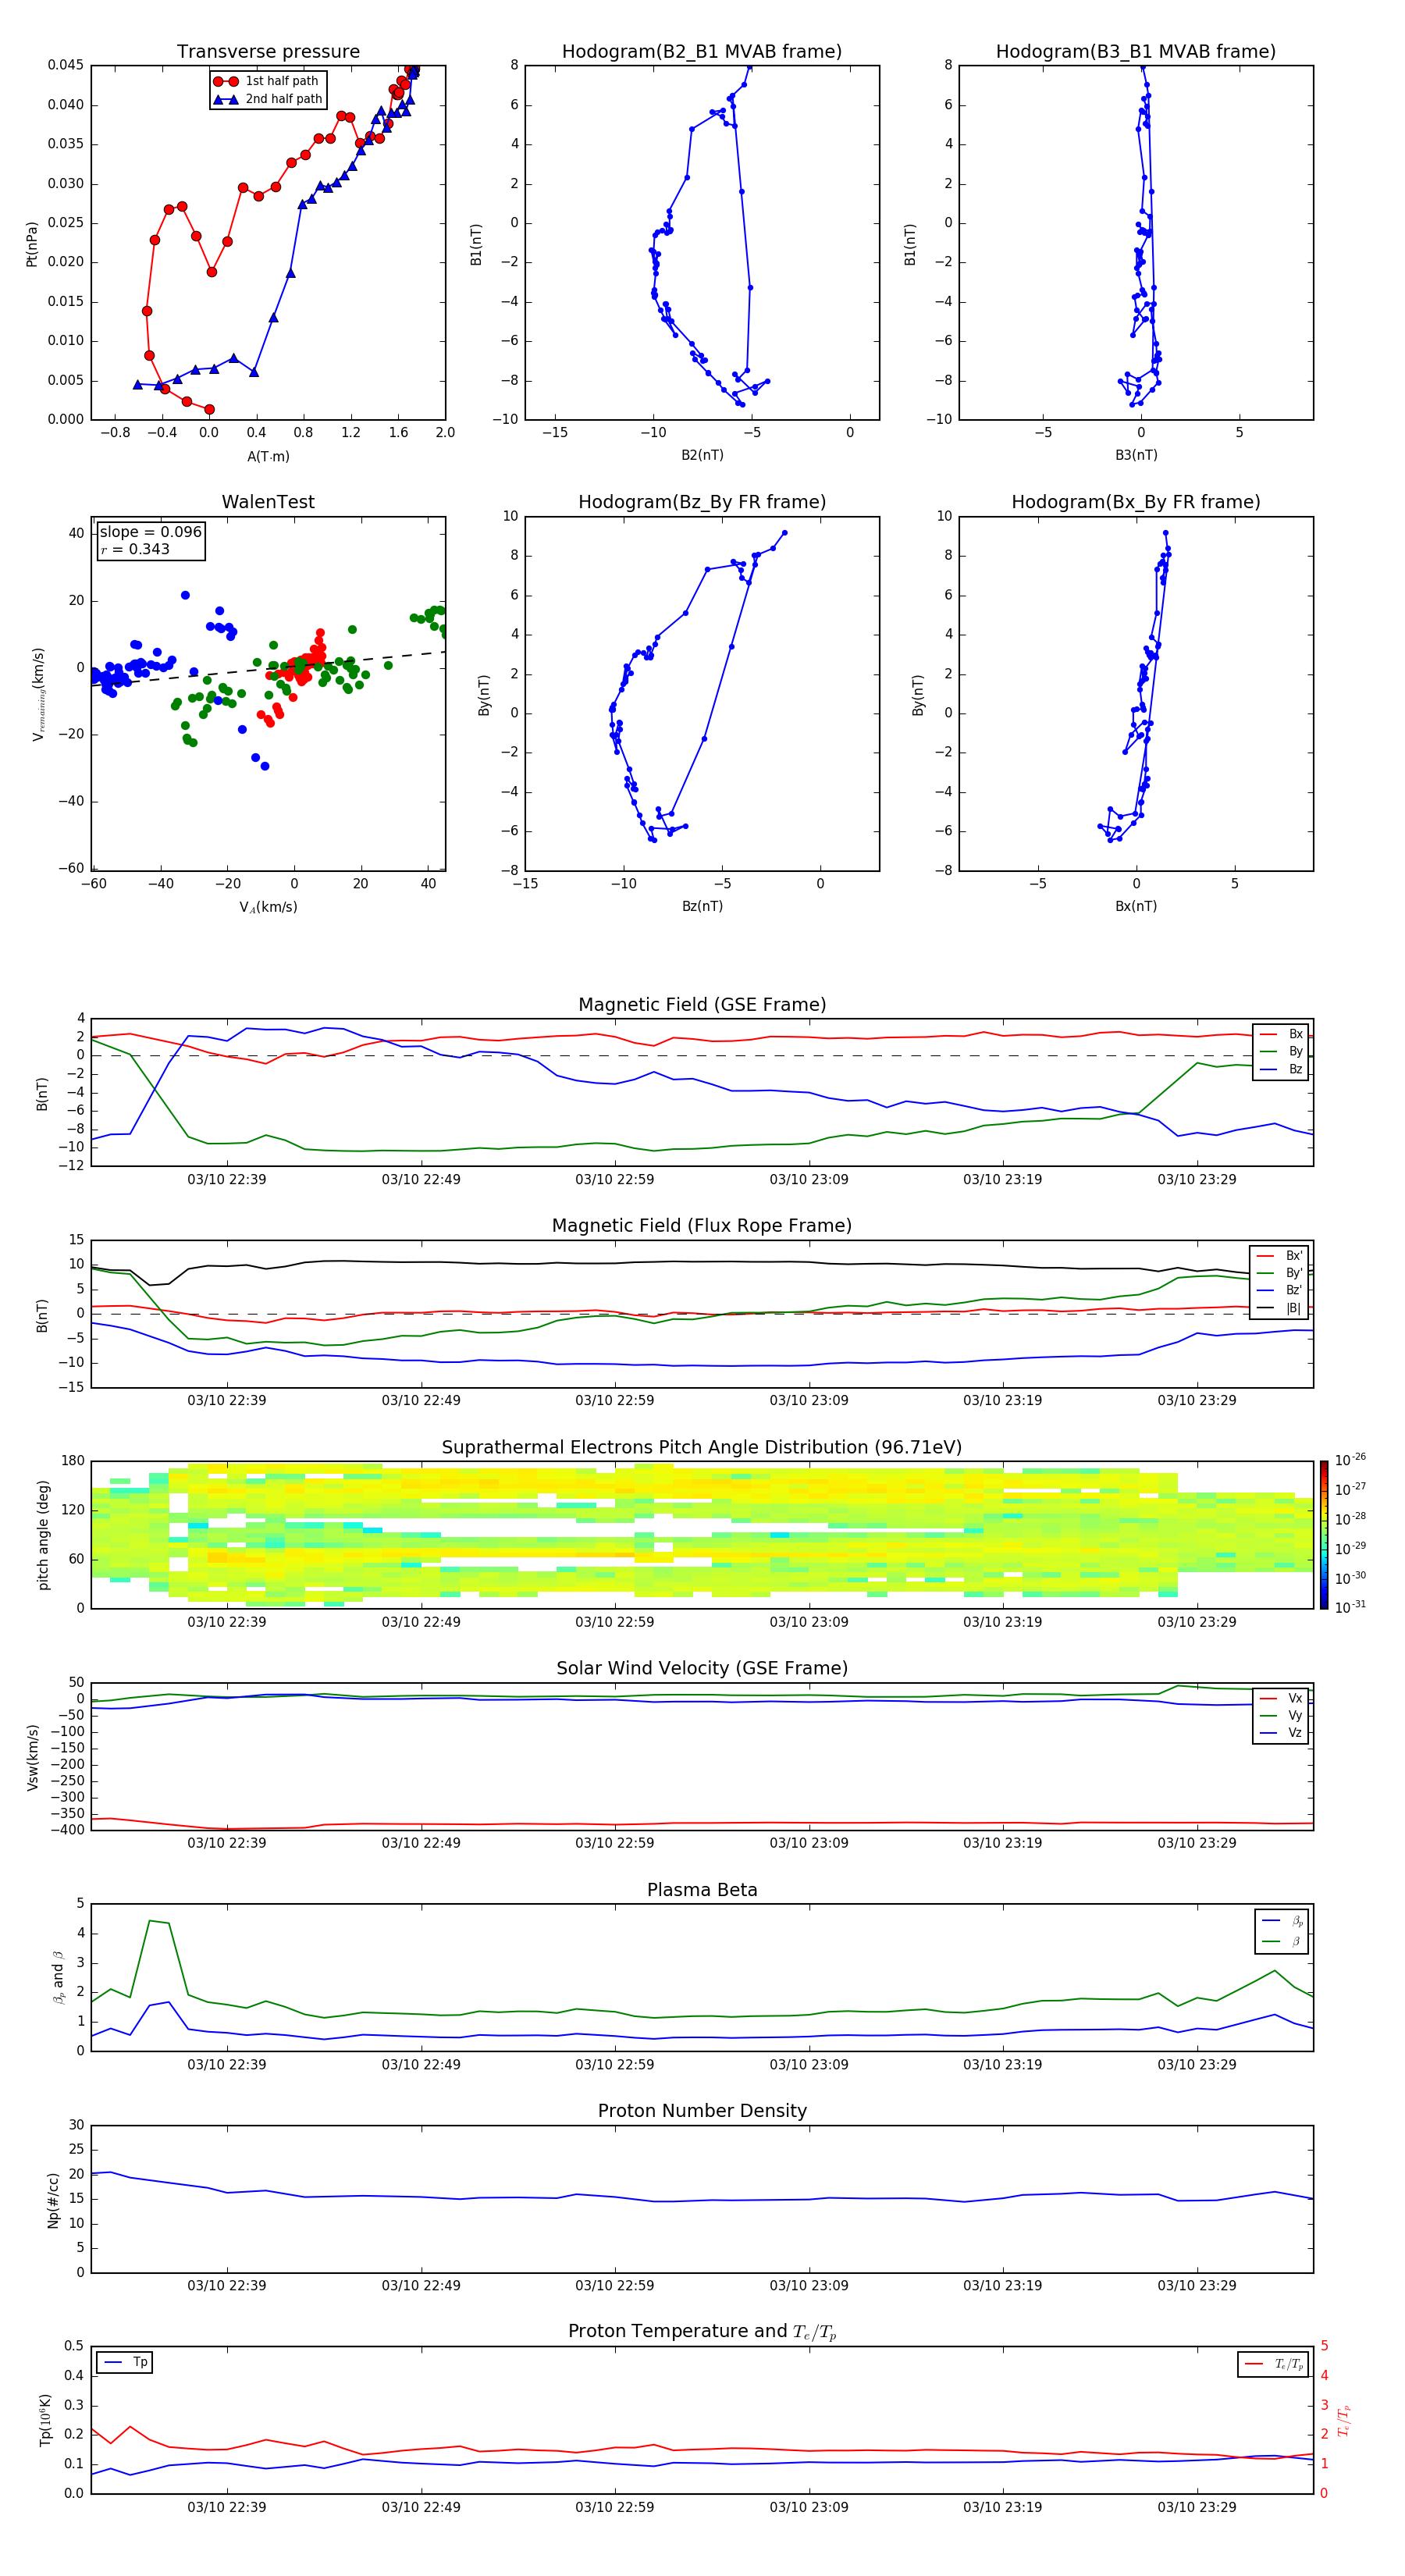This screenshot has width=1405, height=2576.
Task: Select the |B| legend entry
Action: [1279, 1308]
